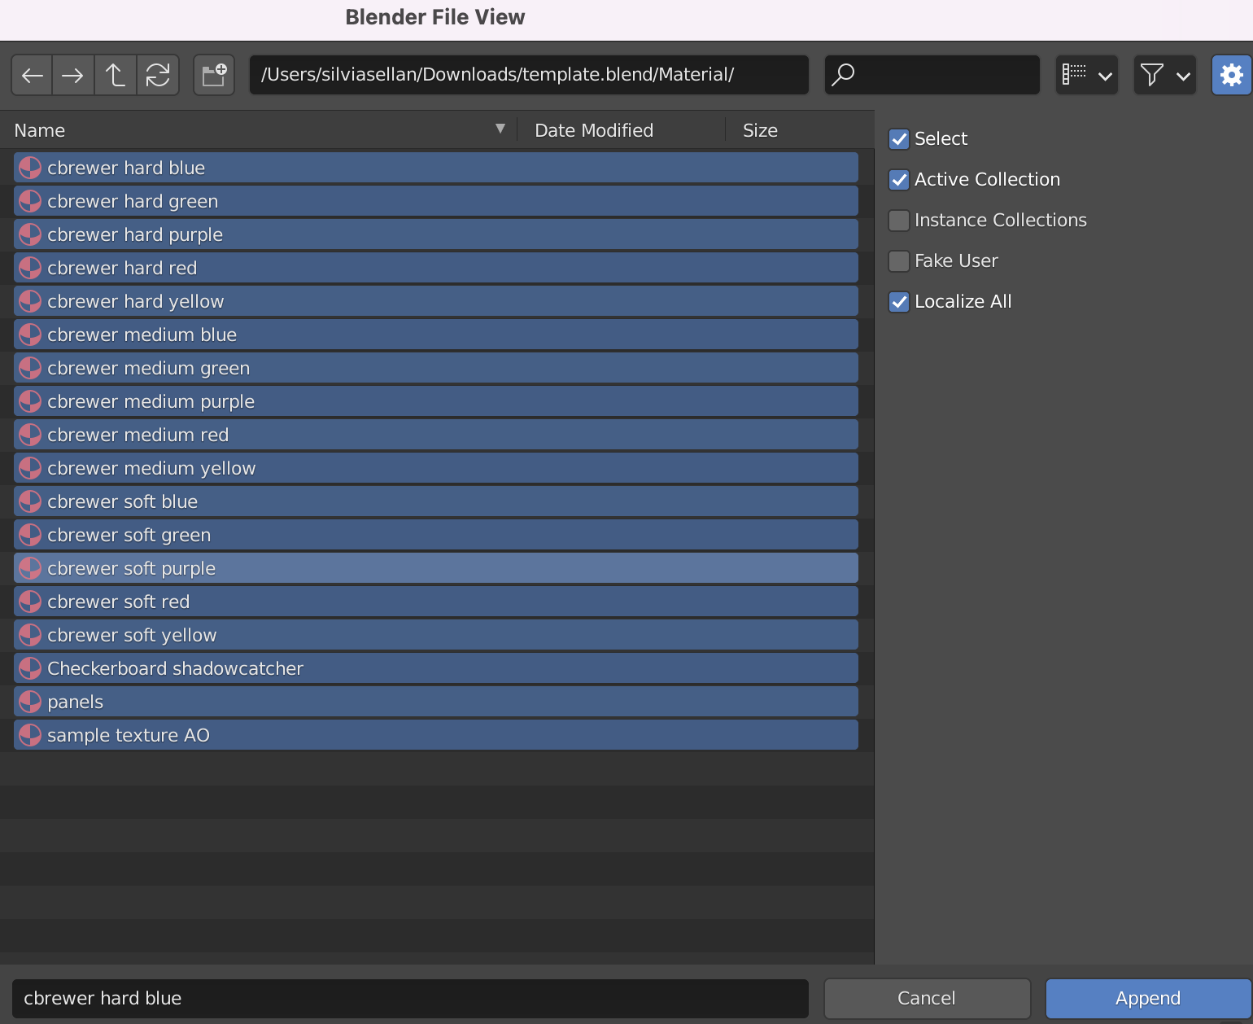Create a new directory
This screenshot has height=1024, width=1253.
(214, 76)
